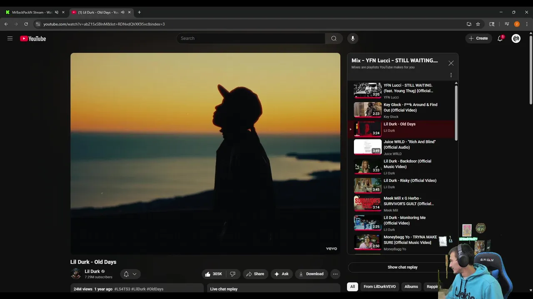533x299 pixels.
Task: Like the Old Days video
Action: tap(213, 274)
